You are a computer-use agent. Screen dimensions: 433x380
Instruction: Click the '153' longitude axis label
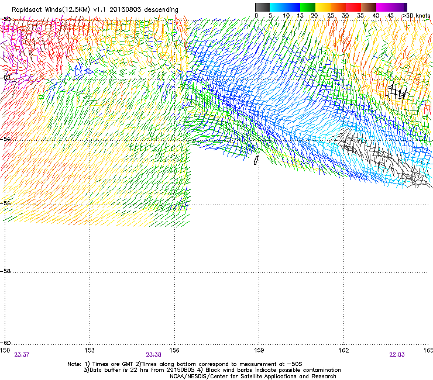point(90,350)
